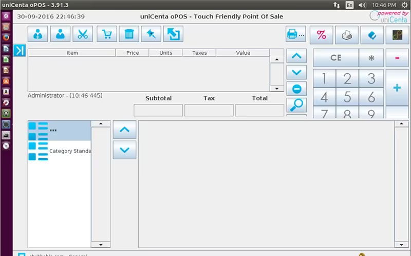Apply discount with the percent button

click(322, 35)
